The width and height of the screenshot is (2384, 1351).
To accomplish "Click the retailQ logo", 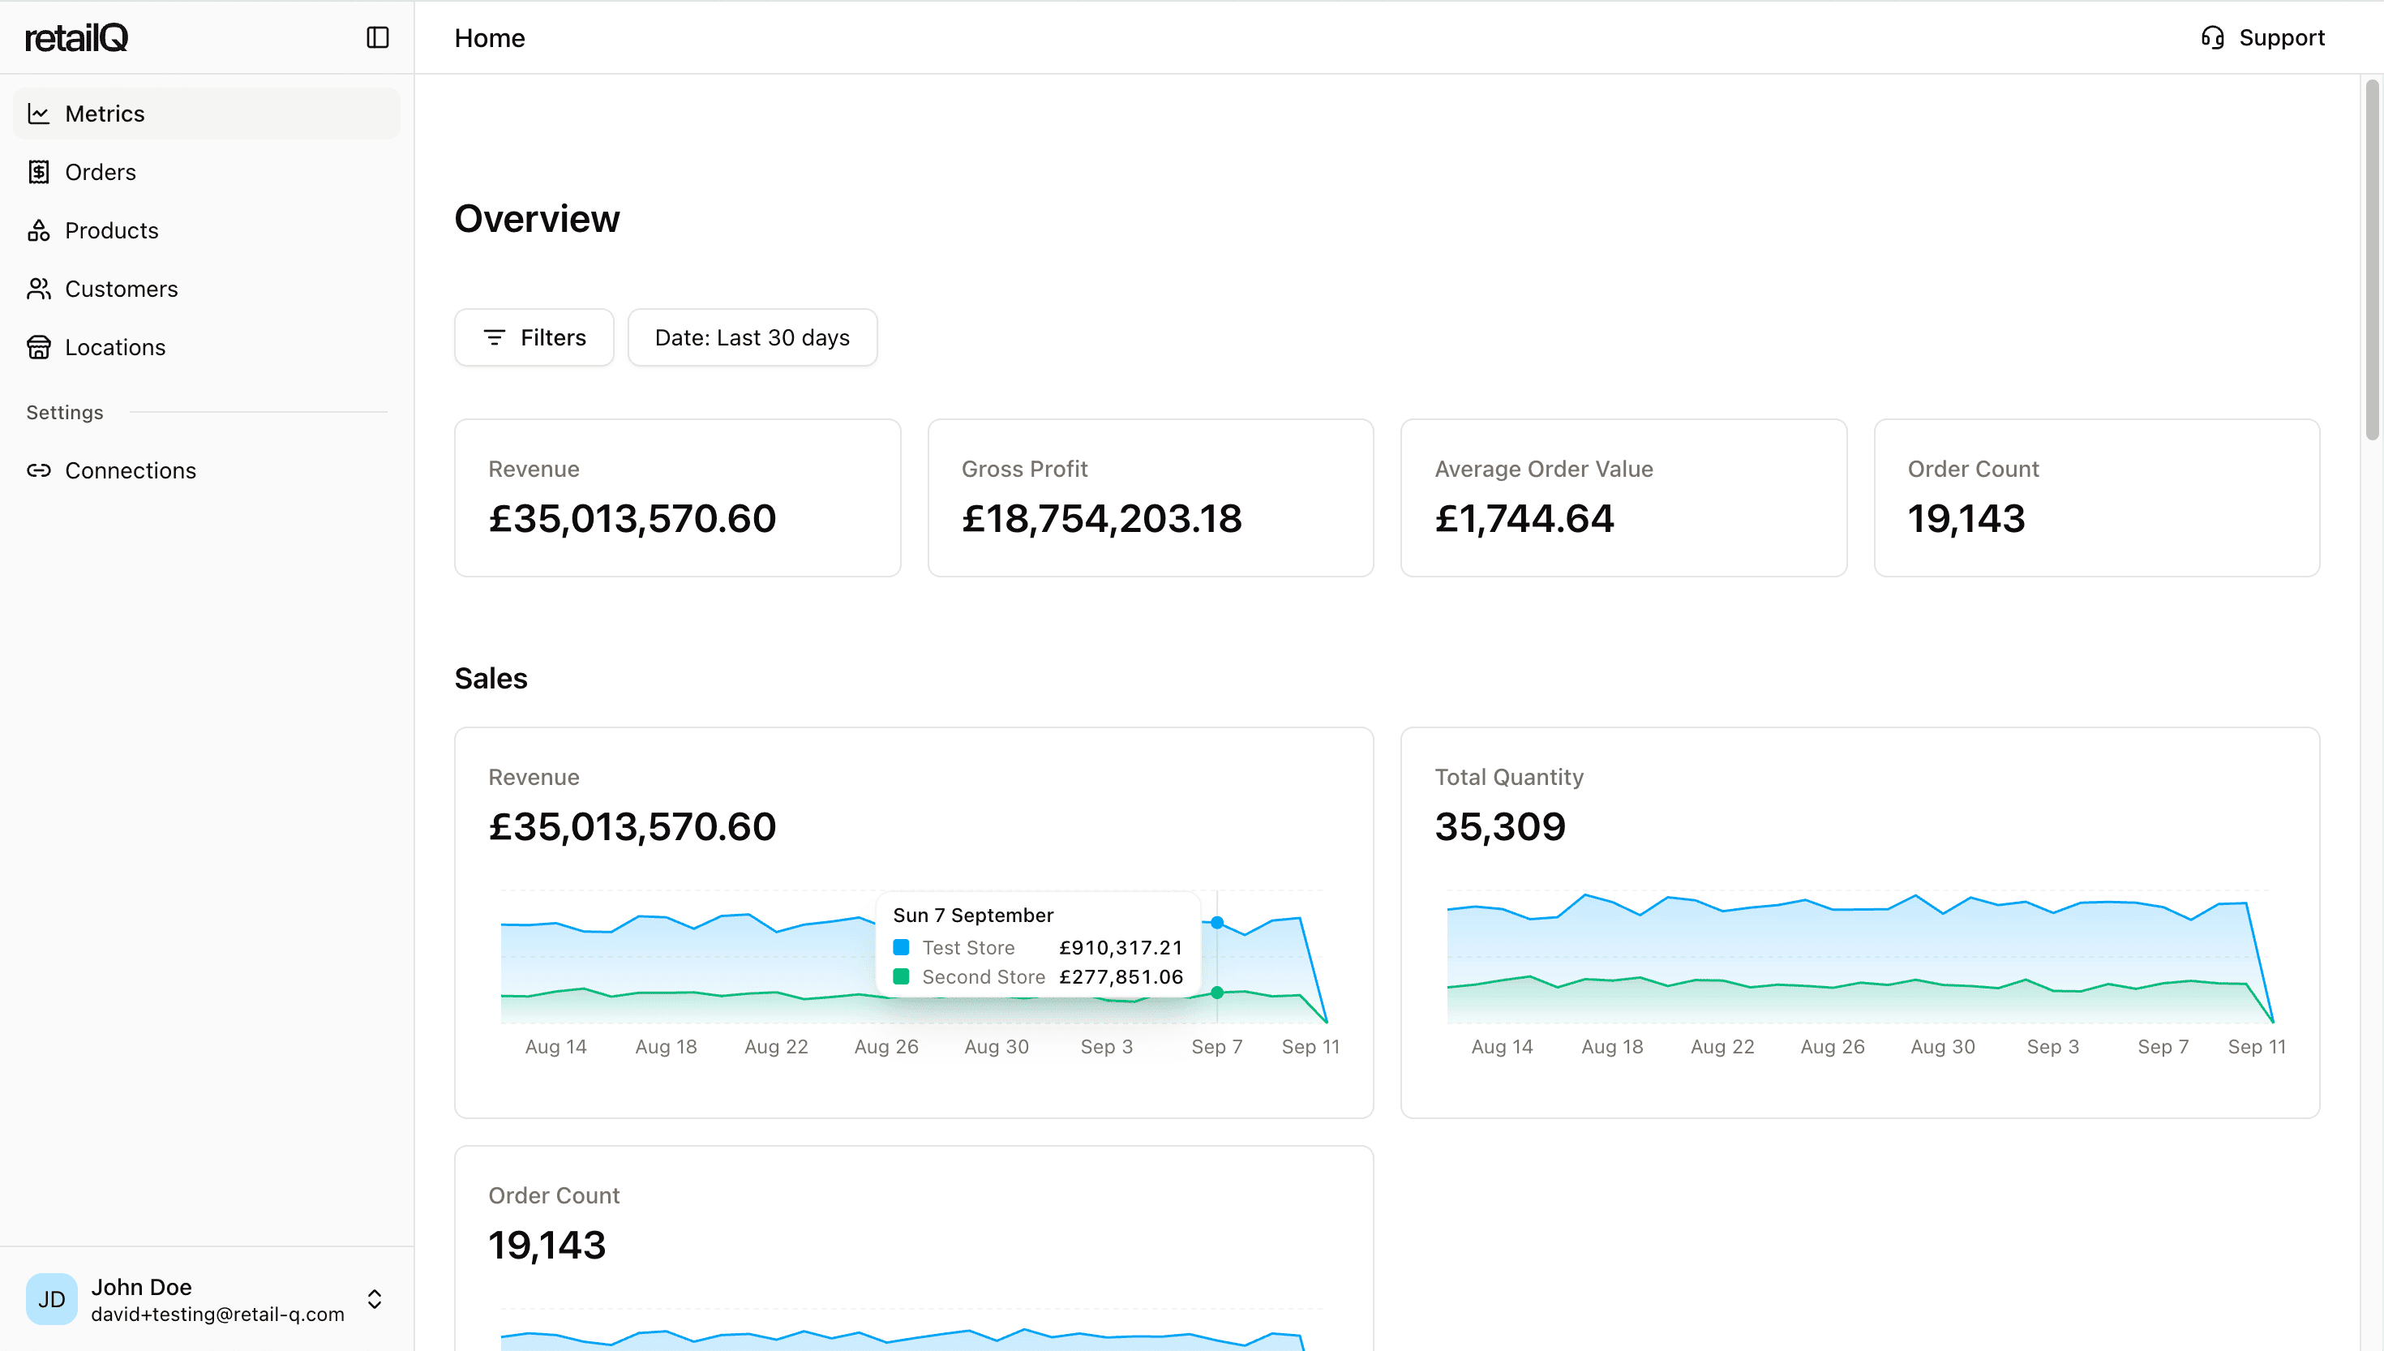I will [76, 37].
